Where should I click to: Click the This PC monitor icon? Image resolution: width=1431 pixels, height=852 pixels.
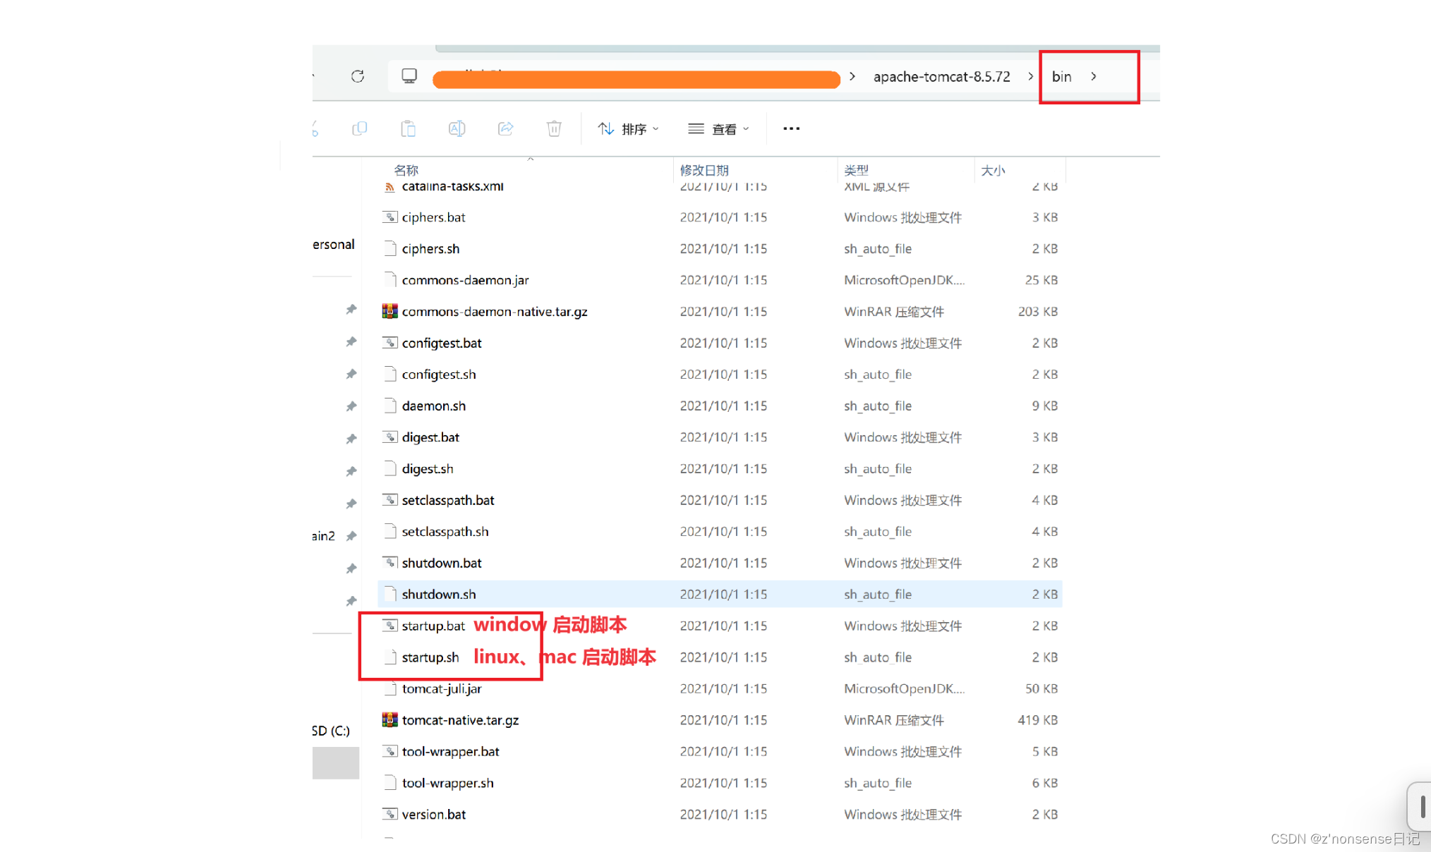point(409,76)
